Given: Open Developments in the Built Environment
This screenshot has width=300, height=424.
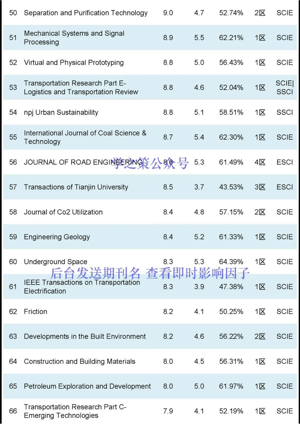Looking at the screenshot, I should pos(85,337).
